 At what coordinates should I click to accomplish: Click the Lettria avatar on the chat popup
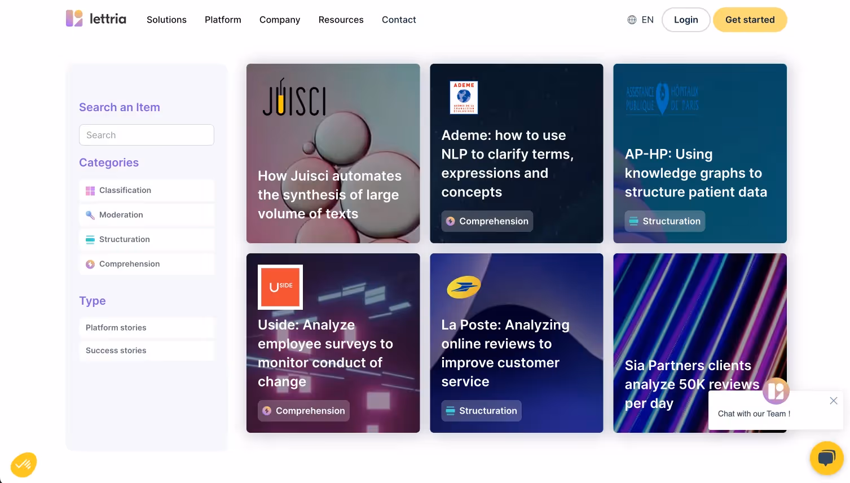776,391
